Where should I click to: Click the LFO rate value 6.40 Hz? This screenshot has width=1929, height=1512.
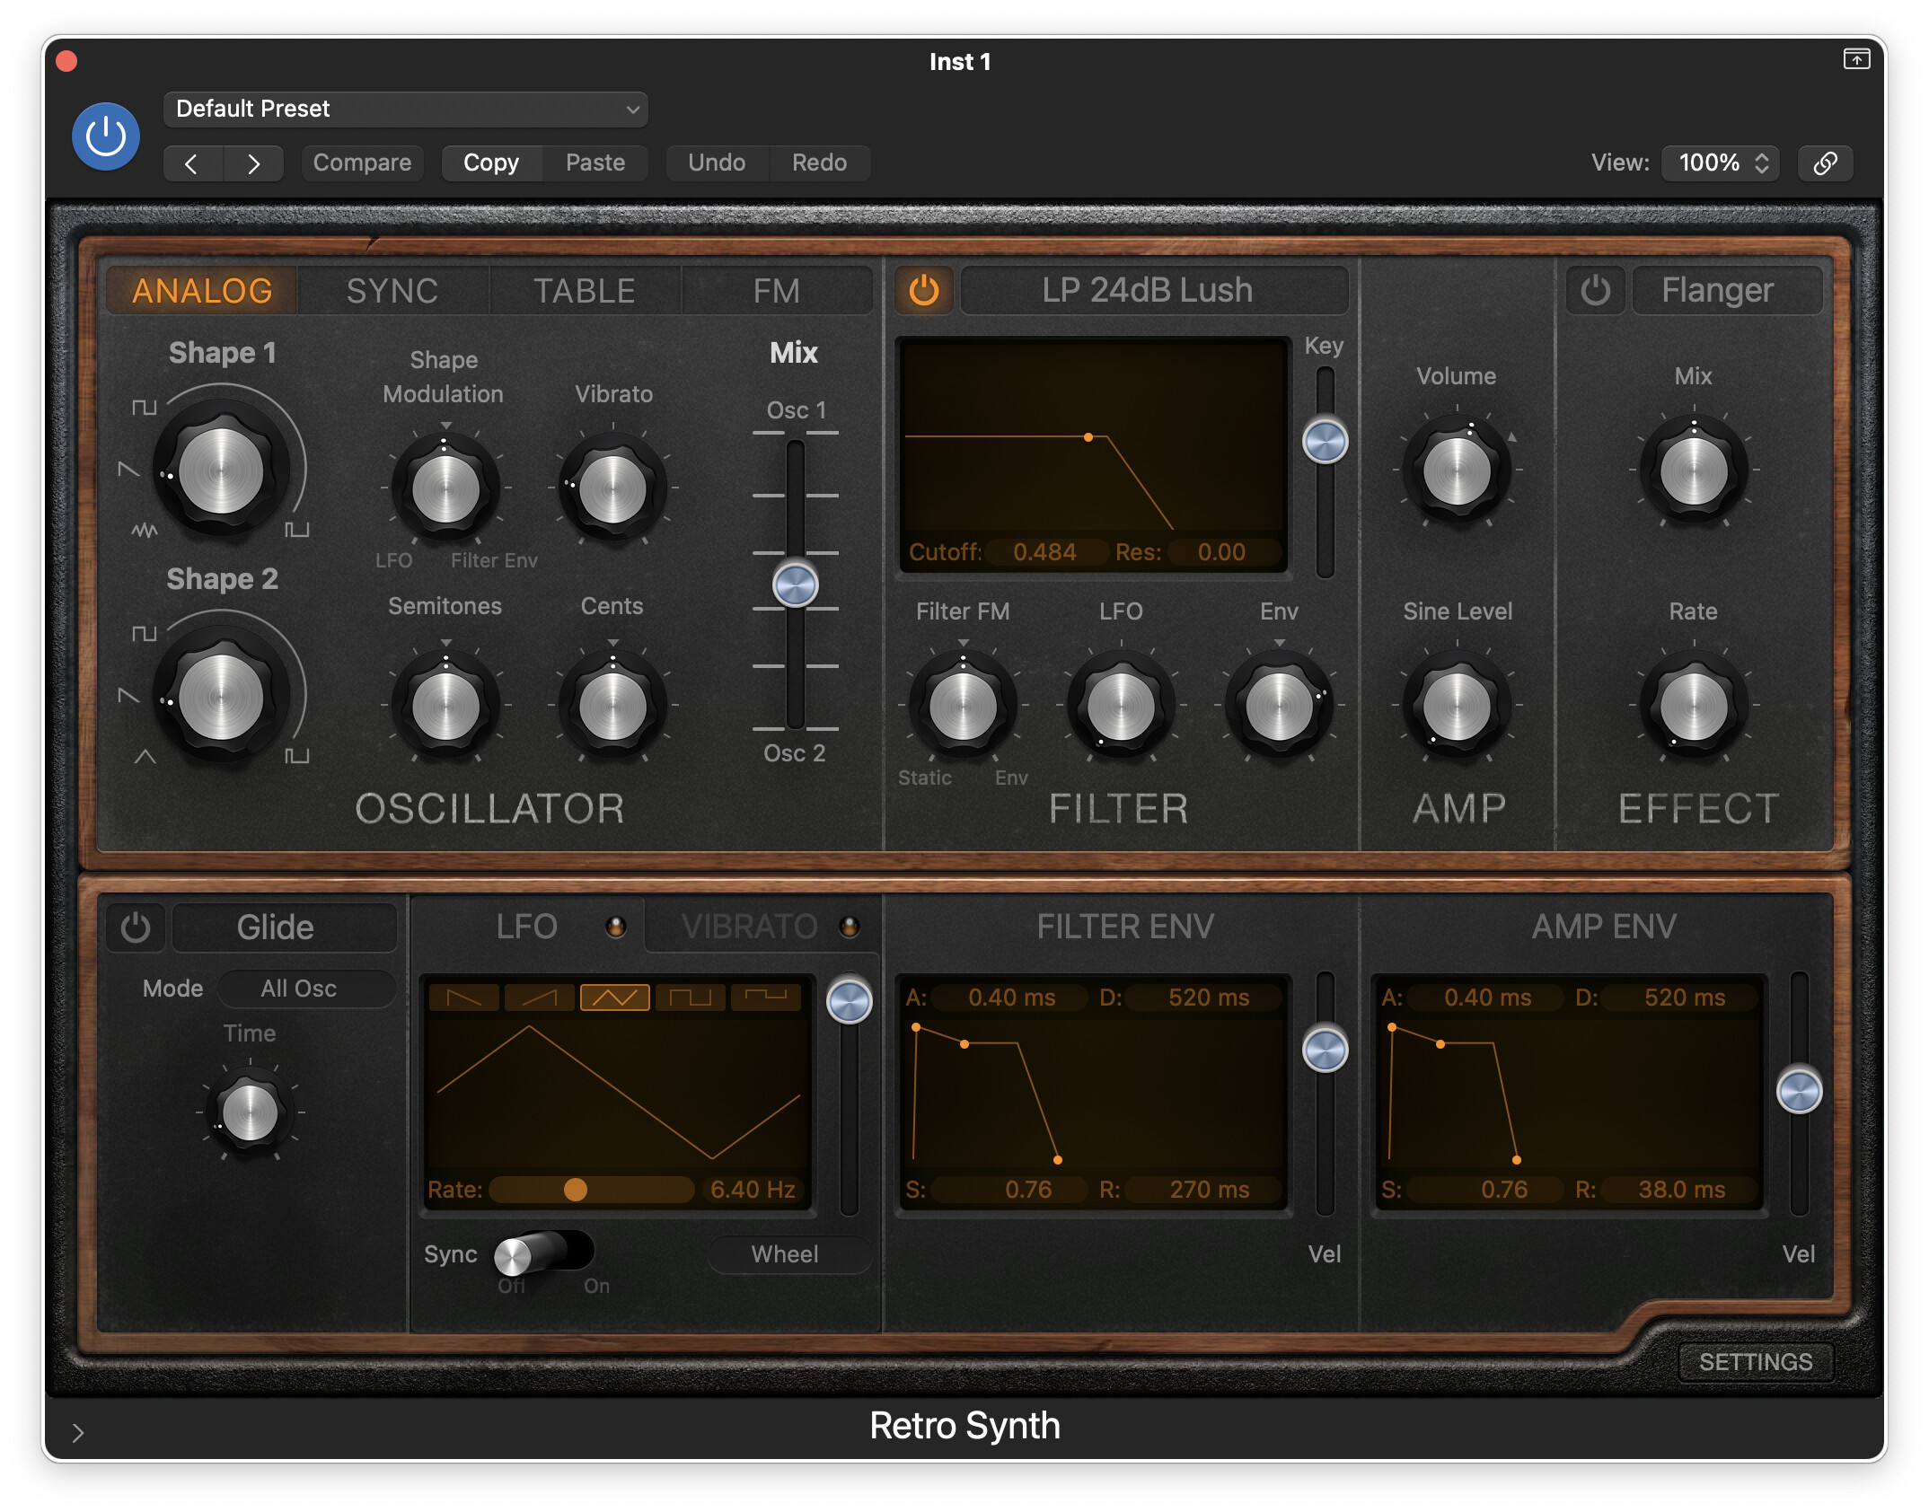(753, 1190)
